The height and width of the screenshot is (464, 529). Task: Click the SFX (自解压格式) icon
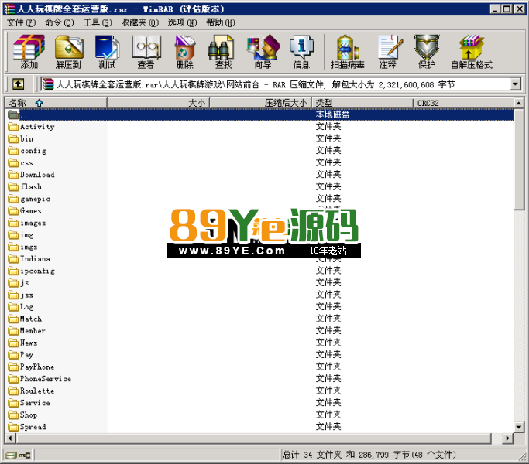472,52
